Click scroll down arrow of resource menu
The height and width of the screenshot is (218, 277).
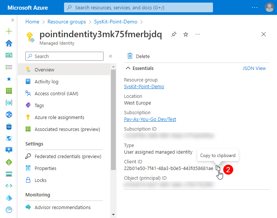point(114,215)
